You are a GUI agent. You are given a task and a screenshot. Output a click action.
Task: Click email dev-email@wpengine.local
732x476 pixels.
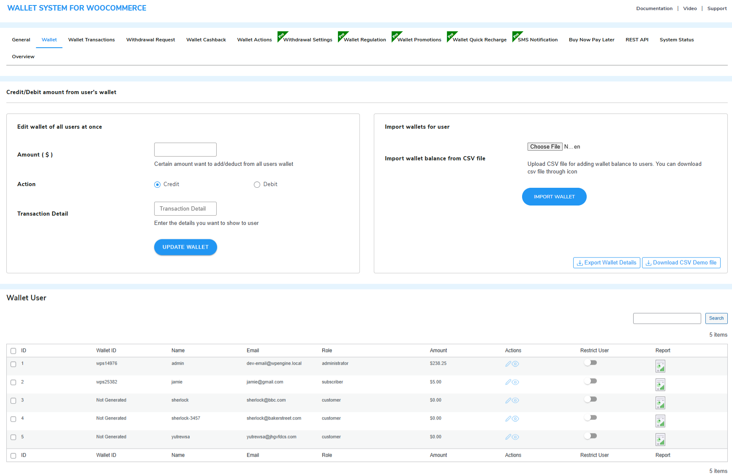[x=274, y=363]
